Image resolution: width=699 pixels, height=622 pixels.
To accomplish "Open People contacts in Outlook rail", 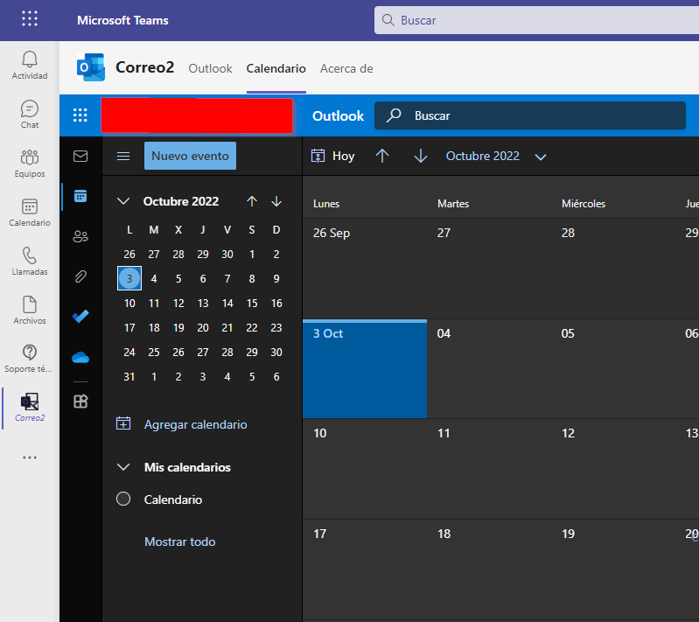I will (x=80, y=236).
